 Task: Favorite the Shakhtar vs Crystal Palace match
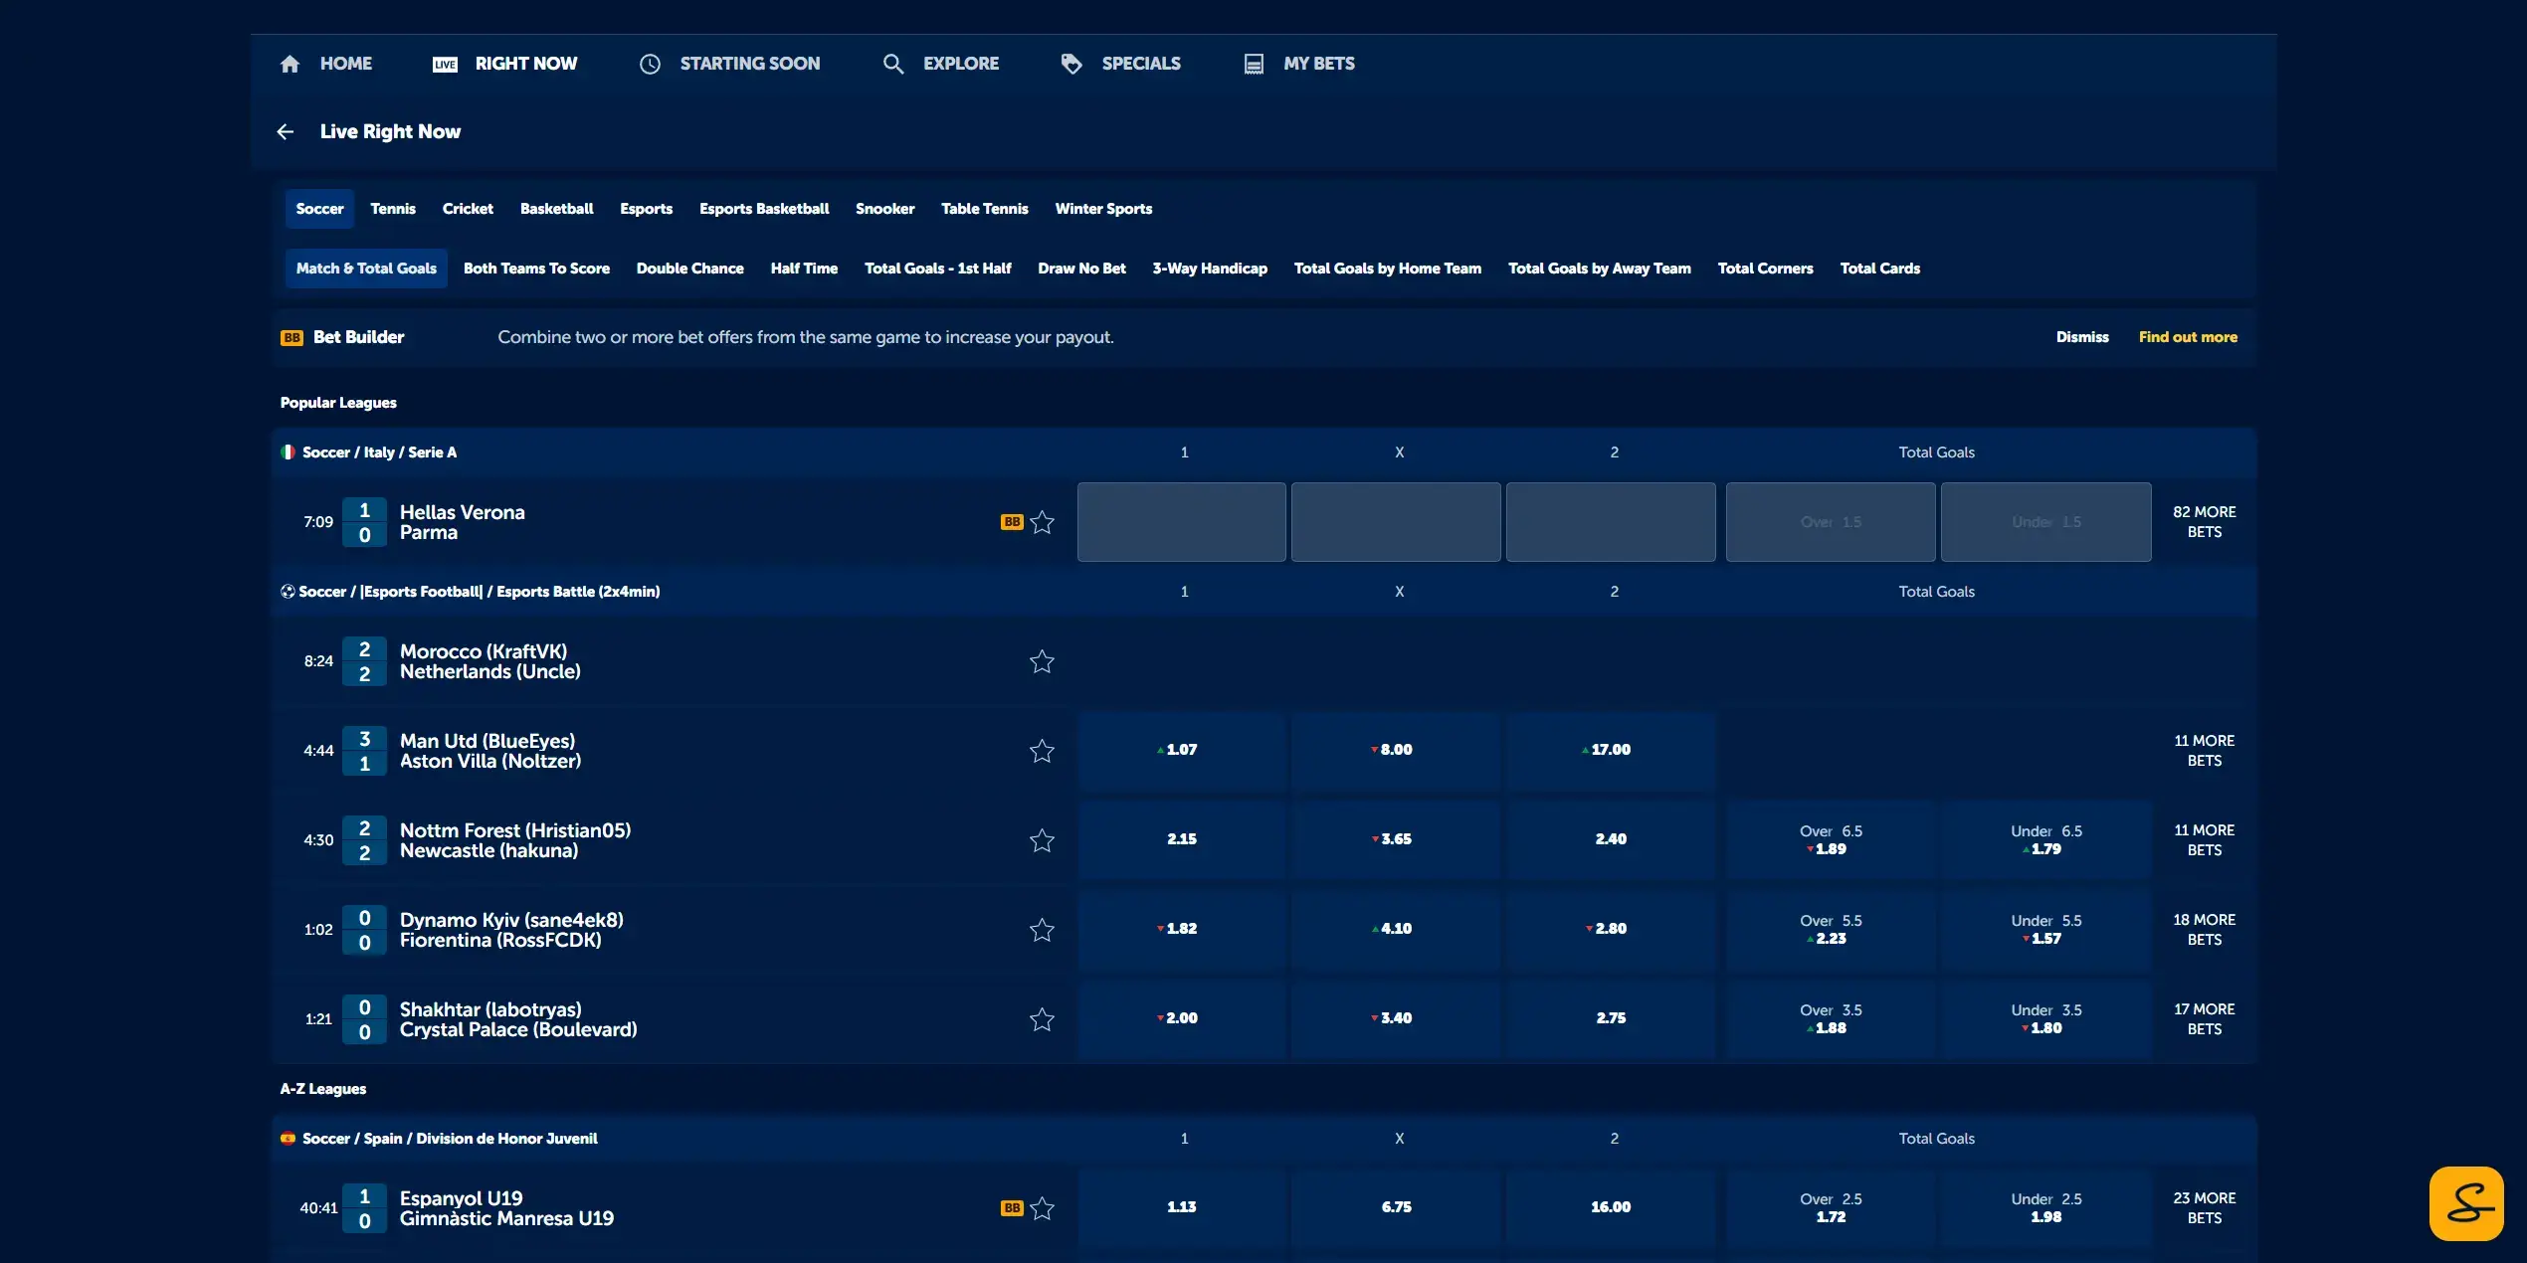coord(1042,1019)
